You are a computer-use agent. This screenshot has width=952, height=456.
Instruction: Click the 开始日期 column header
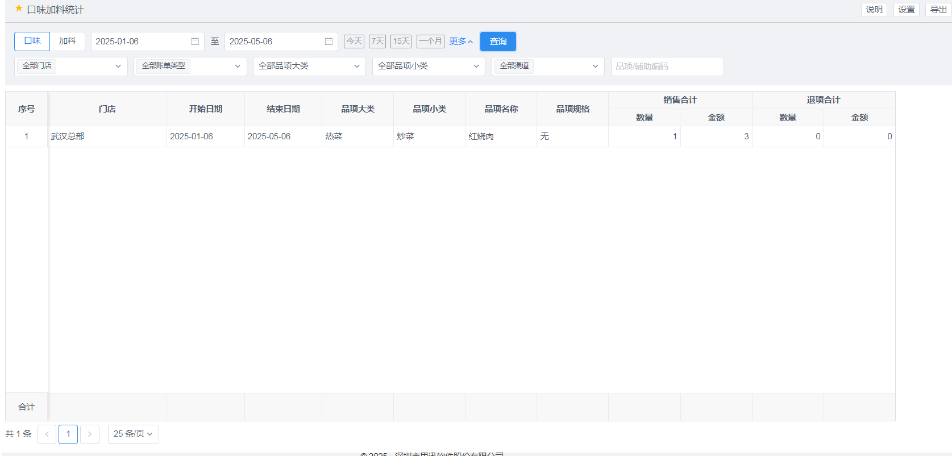[206, 109]
